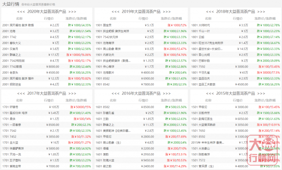Viewport: 282px width, 170px height.
Task: Click the ¥43万 price of 1801 千羽孔雀
Action: point(244,73)
